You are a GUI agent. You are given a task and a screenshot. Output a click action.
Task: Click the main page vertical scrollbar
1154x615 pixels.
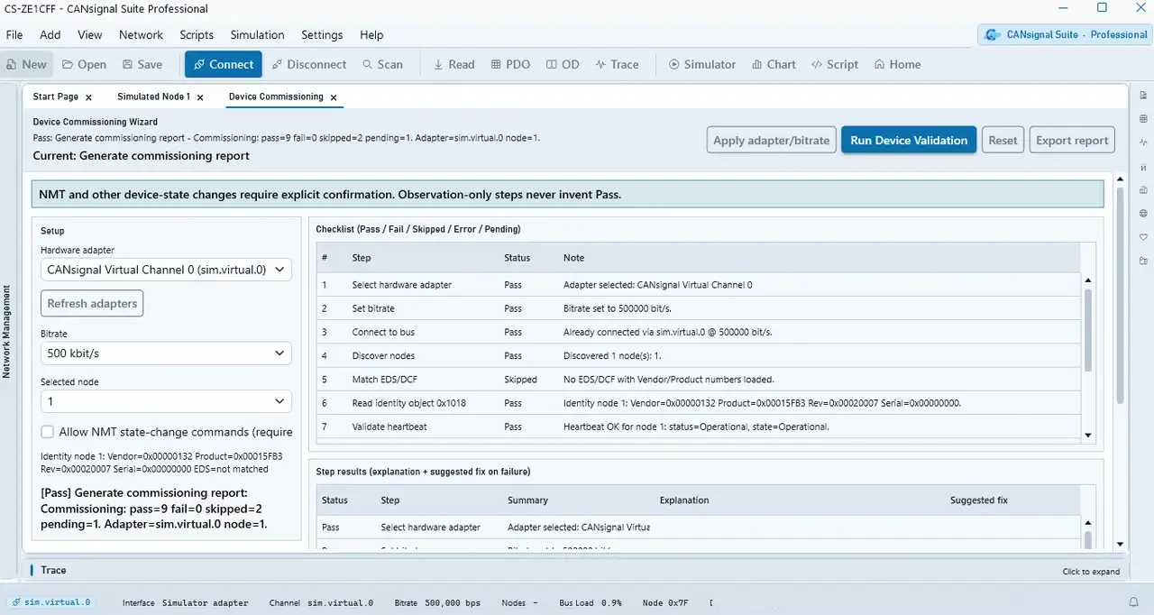pyautogui.click(x=1121, y=294)
